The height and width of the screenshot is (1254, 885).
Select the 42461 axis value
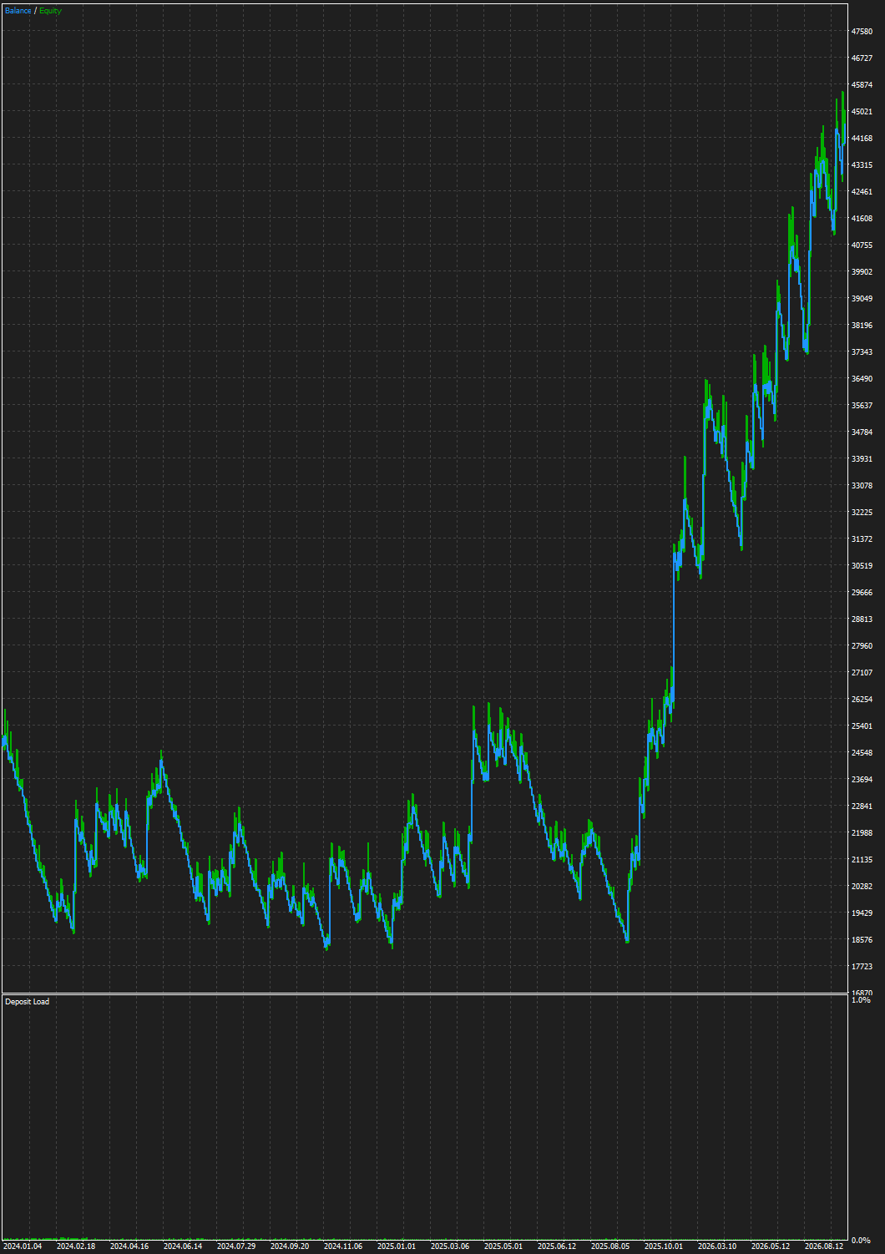tap(862, 192)
